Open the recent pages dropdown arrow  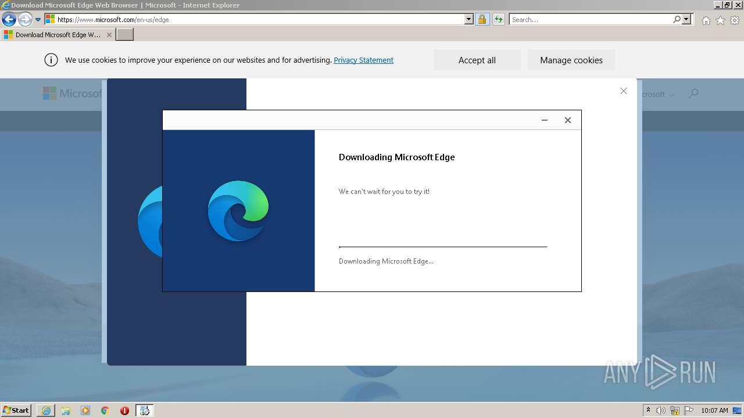(38, 20)
